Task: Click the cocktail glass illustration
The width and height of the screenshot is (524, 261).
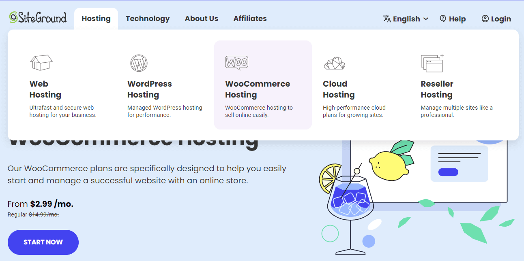Action: coord(350,214)
